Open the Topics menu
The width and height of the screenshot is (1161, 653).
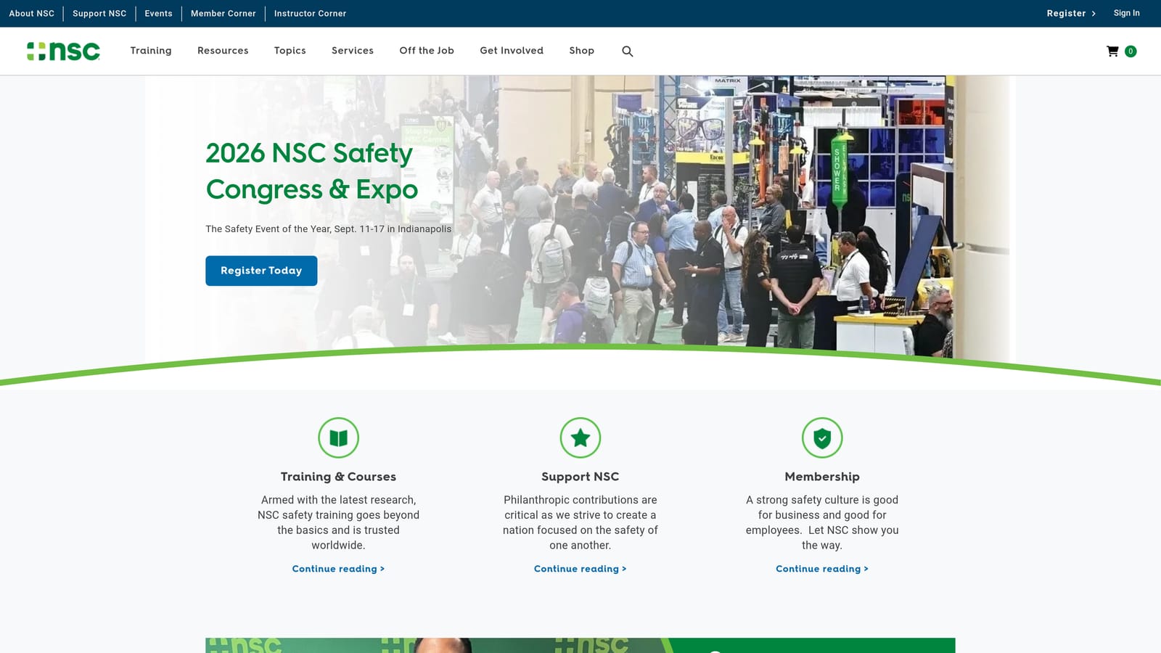pos(290,51)
